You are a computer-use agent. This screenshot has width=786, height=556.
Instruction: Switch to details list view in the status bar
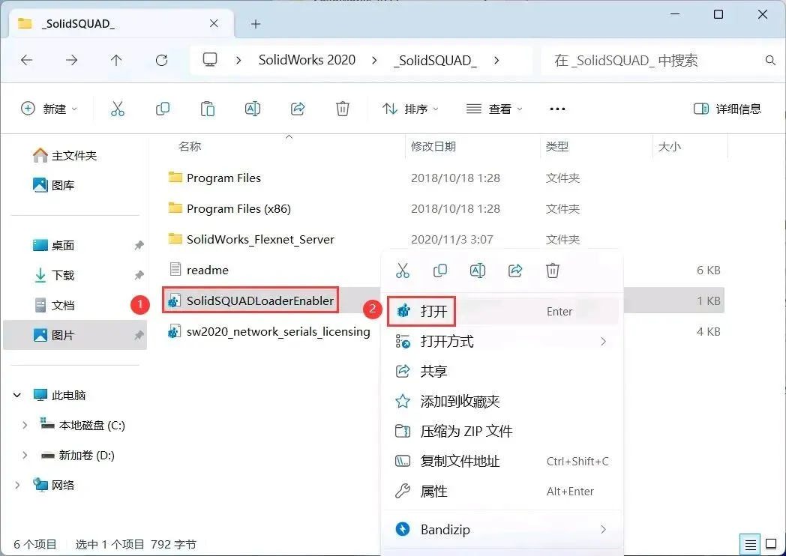(x=751, y=545)
